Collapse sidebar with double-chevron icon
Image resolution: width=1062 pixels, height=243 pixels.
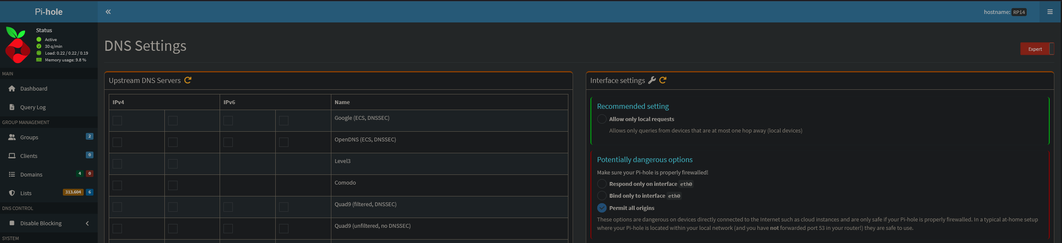tap(108, 12)
